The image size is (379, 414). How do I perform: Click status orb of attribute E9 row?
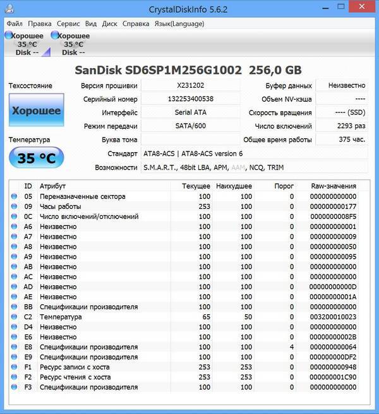coord(15,357)
